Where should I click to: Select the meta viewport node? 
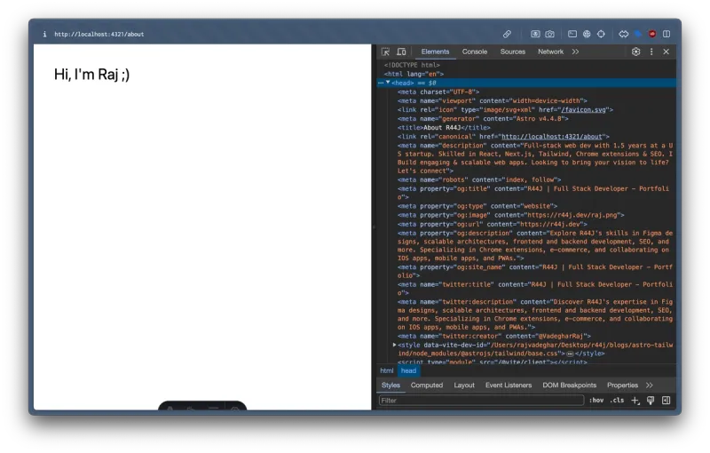(x=493, y=100)
